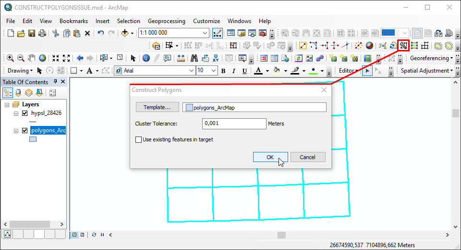
Task: Close the Table Of Contents panel
Action: click(63, 82)
